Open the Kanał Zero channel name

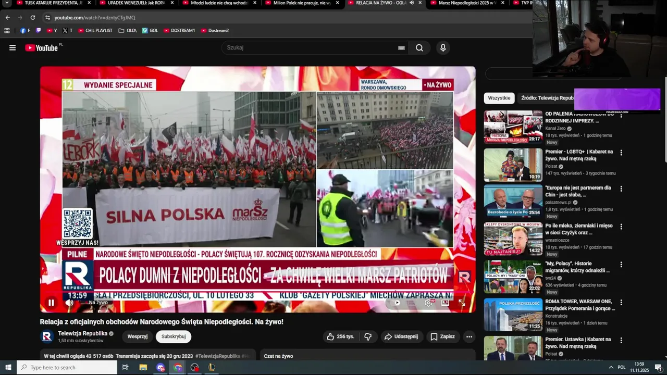555,128
